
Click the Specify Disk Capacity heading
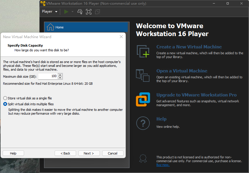25,45
